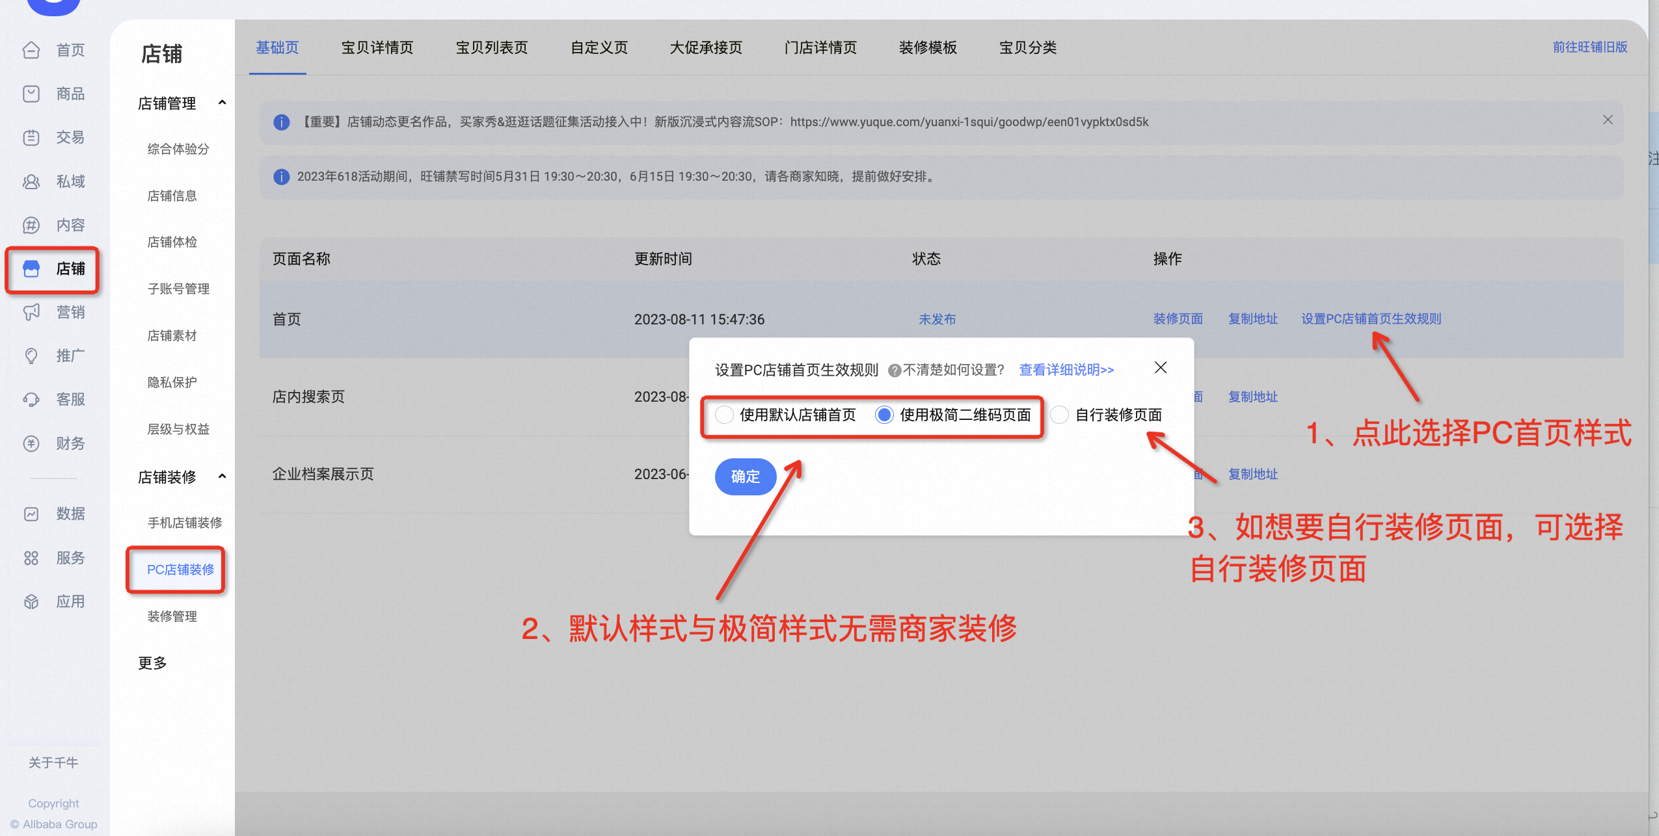
Task: Open the 推广 promotion lightbulb icon
Action: click(31, 356)
